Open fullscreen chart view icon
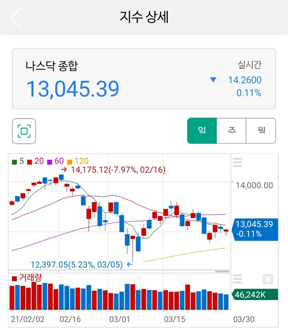The height and width of the screenshot is (334, 288). pyautogui.click(x=24, y=131)
